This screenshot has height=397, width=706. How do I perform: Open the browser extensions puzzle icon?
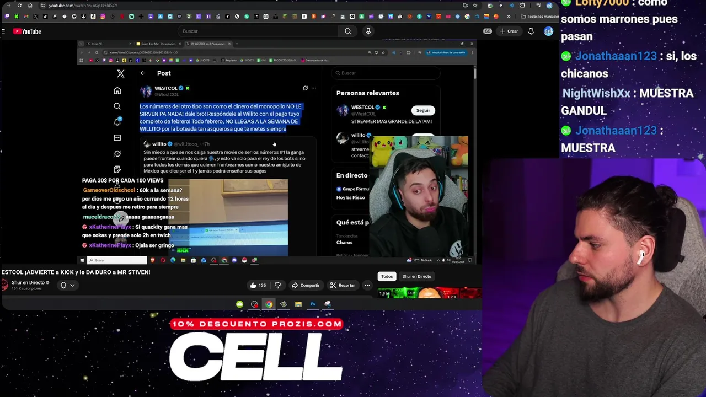tap(522, 6)
